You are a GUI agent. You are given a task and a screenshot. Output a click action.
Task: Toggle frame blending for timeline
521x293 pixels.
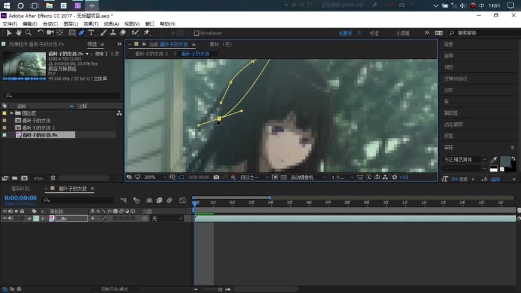(x=159, y=200)
